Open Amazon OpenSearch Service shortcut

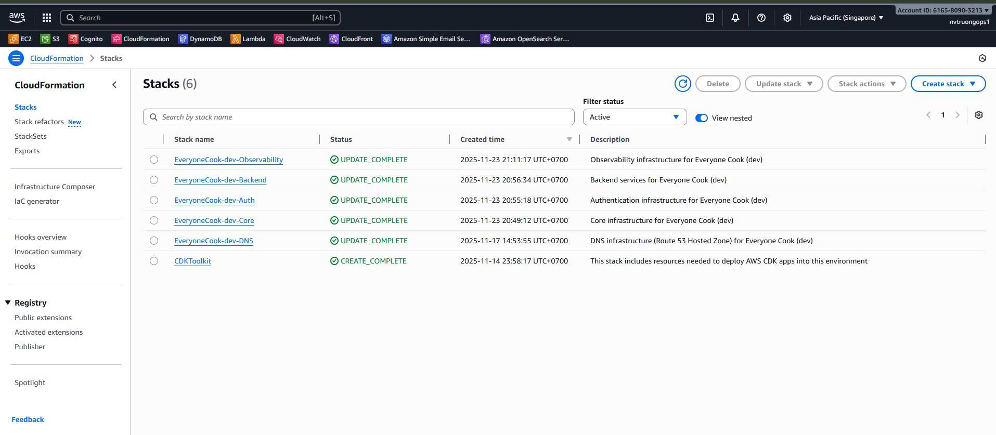[525, 39]
